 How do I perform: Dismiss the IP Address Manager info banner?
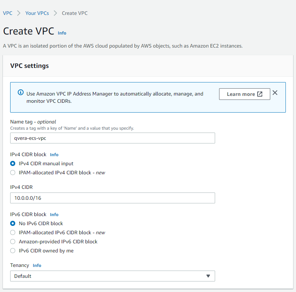coord(275,93)
